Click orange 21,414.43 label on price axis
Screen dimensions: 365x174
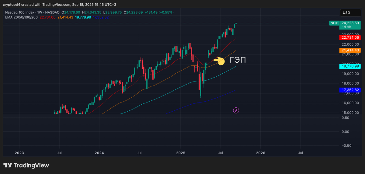350,50
